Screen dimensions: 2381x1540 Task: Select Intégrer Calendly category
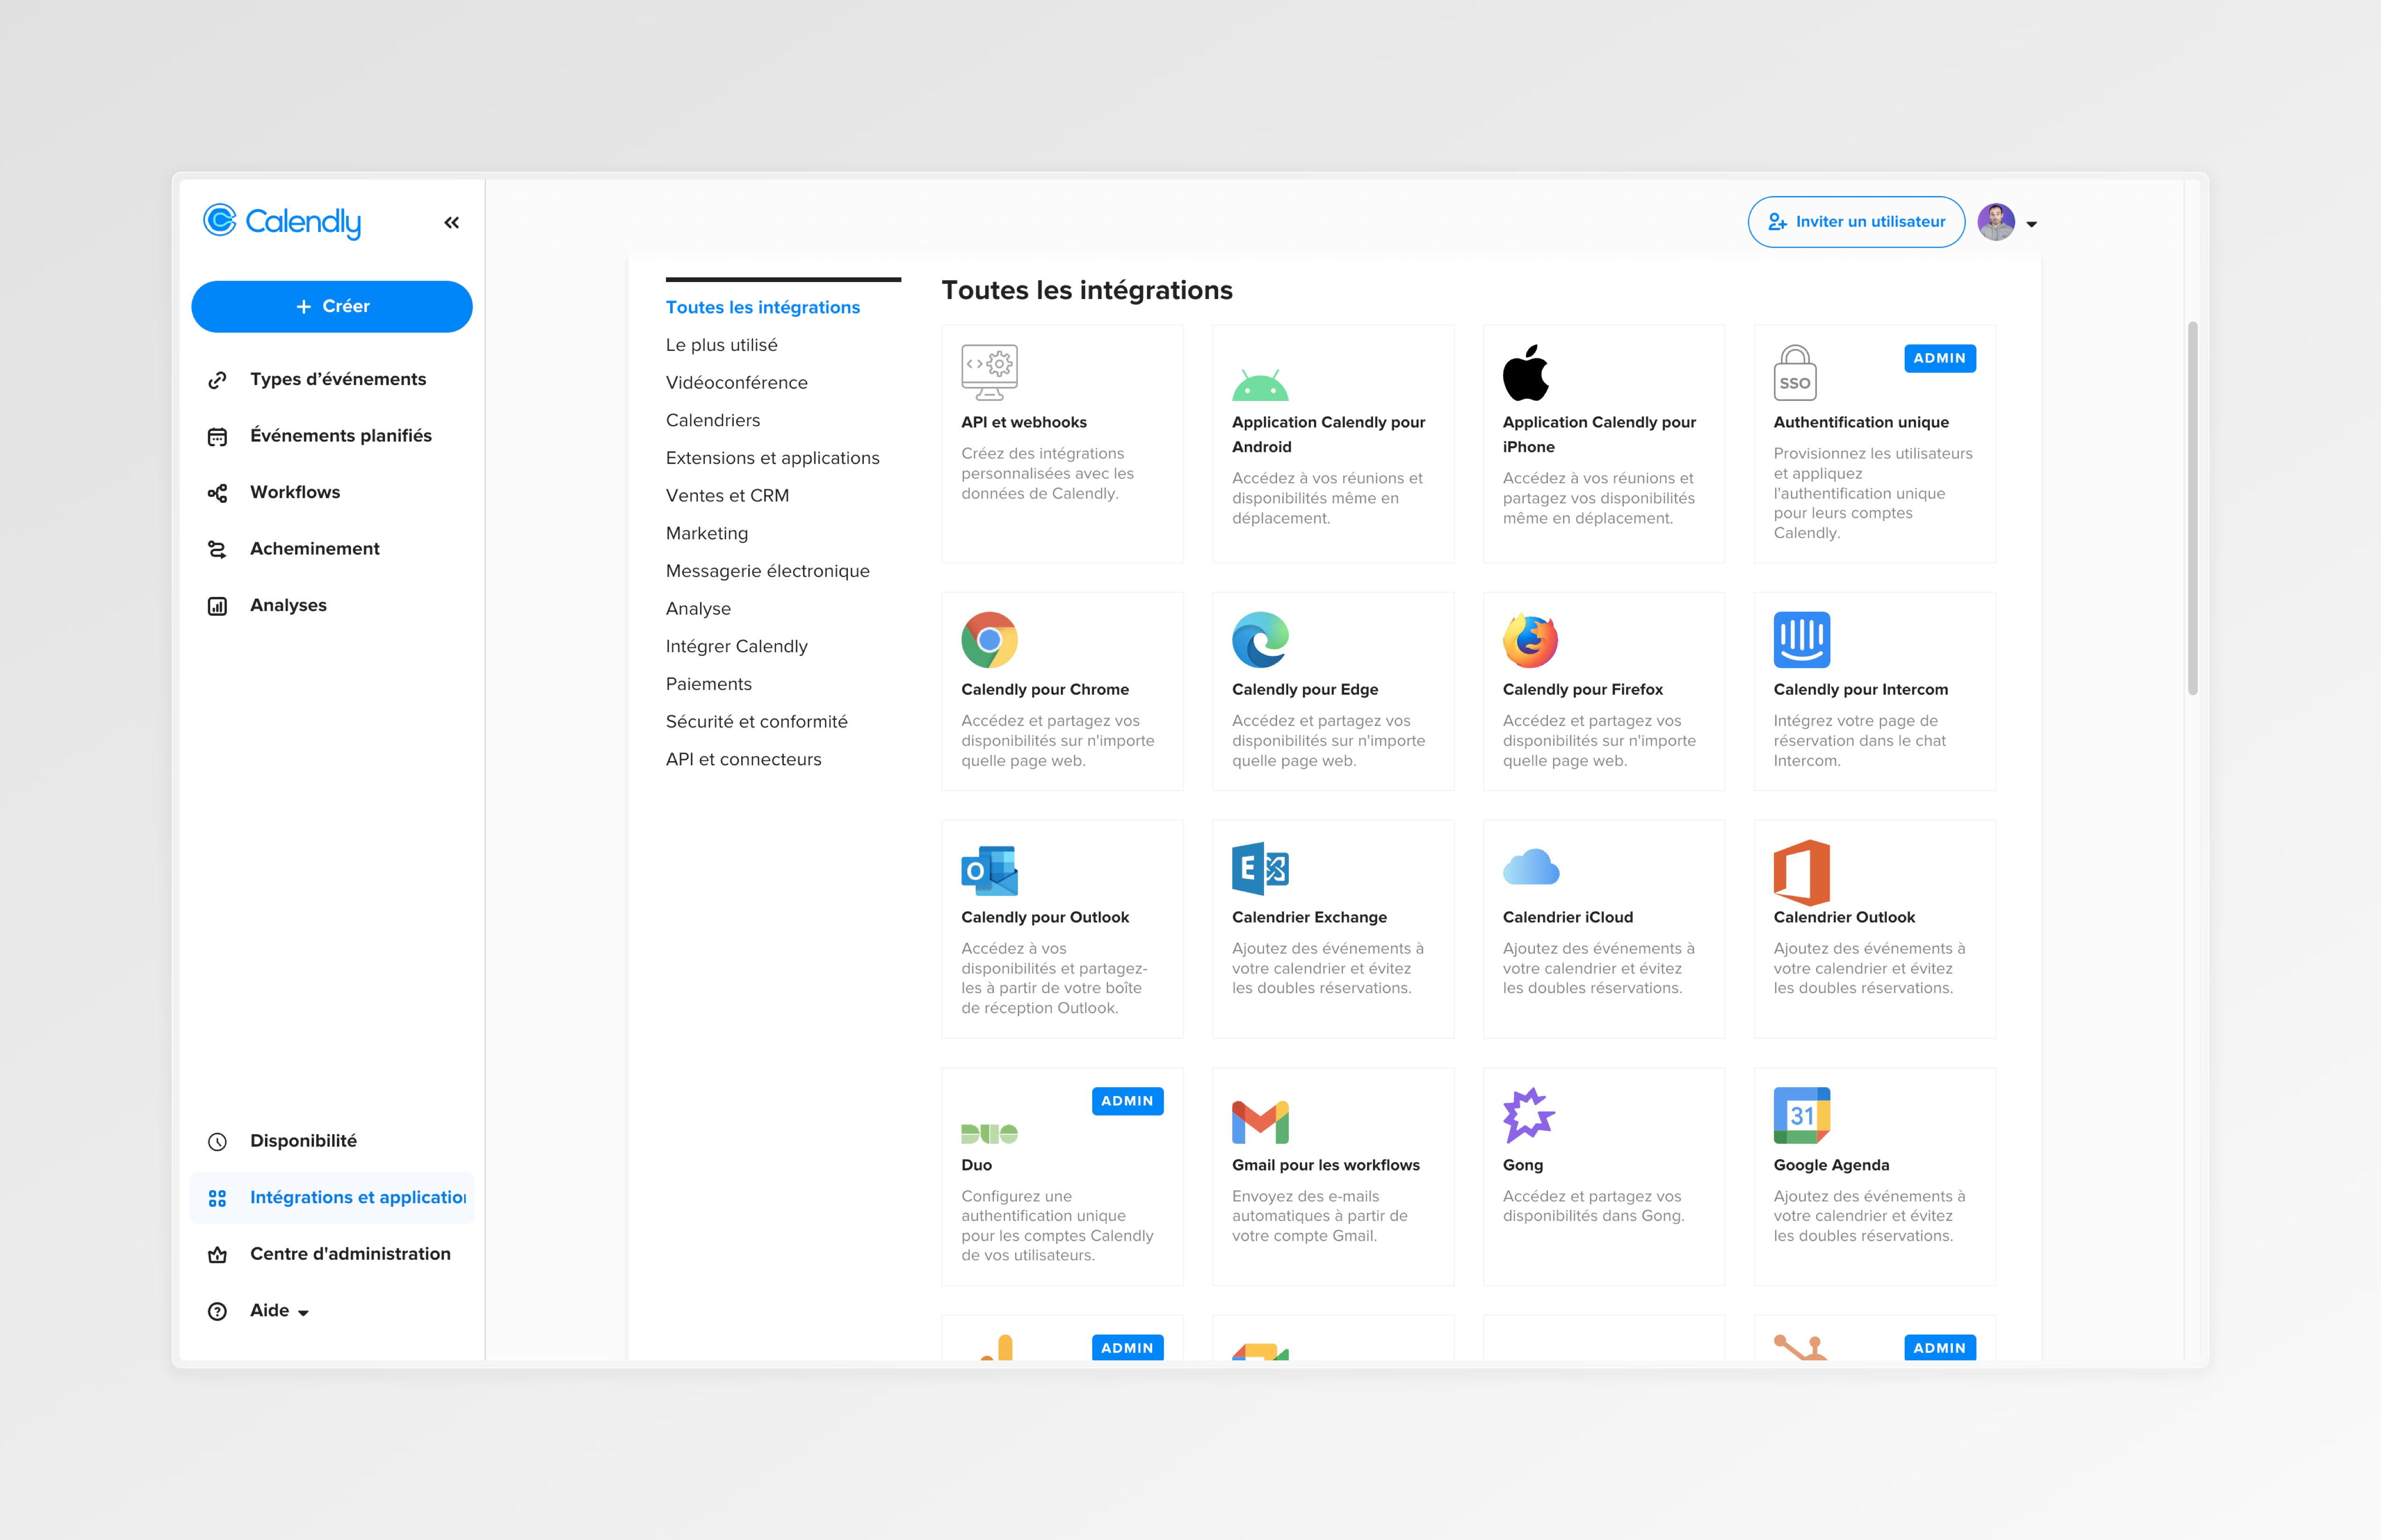point(736,646)
